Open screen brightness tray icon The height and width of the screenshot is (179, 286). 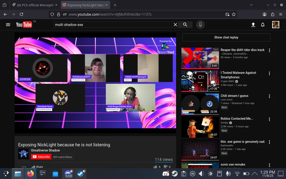[x=210, y=174]
